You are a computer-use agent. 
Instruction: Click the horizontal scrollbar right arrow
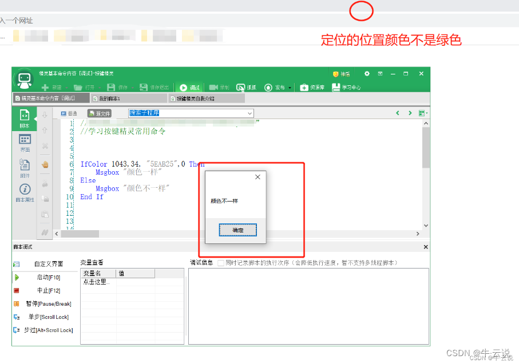click(418, 234)
